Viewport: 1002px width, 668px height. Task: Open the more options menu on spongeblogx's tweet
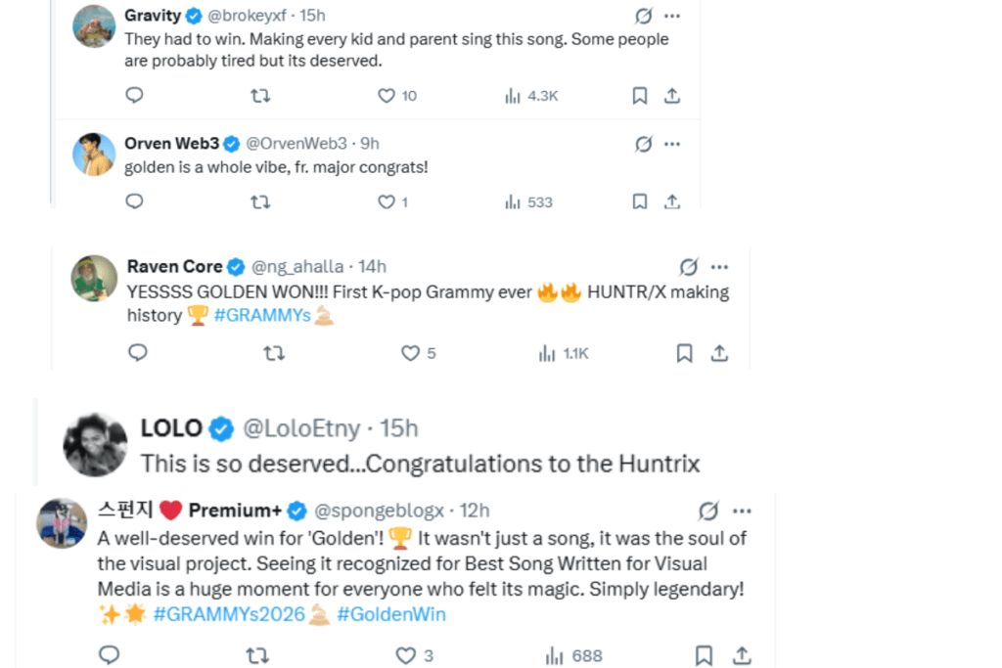click(742, 510)
